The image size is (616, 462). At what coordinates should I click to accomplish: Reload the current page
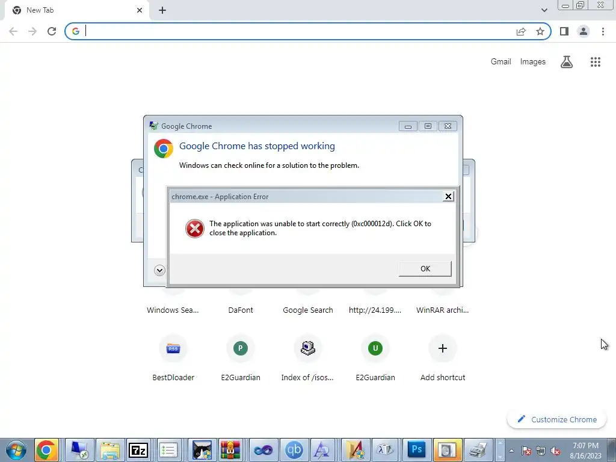click(x=52, y=31)
